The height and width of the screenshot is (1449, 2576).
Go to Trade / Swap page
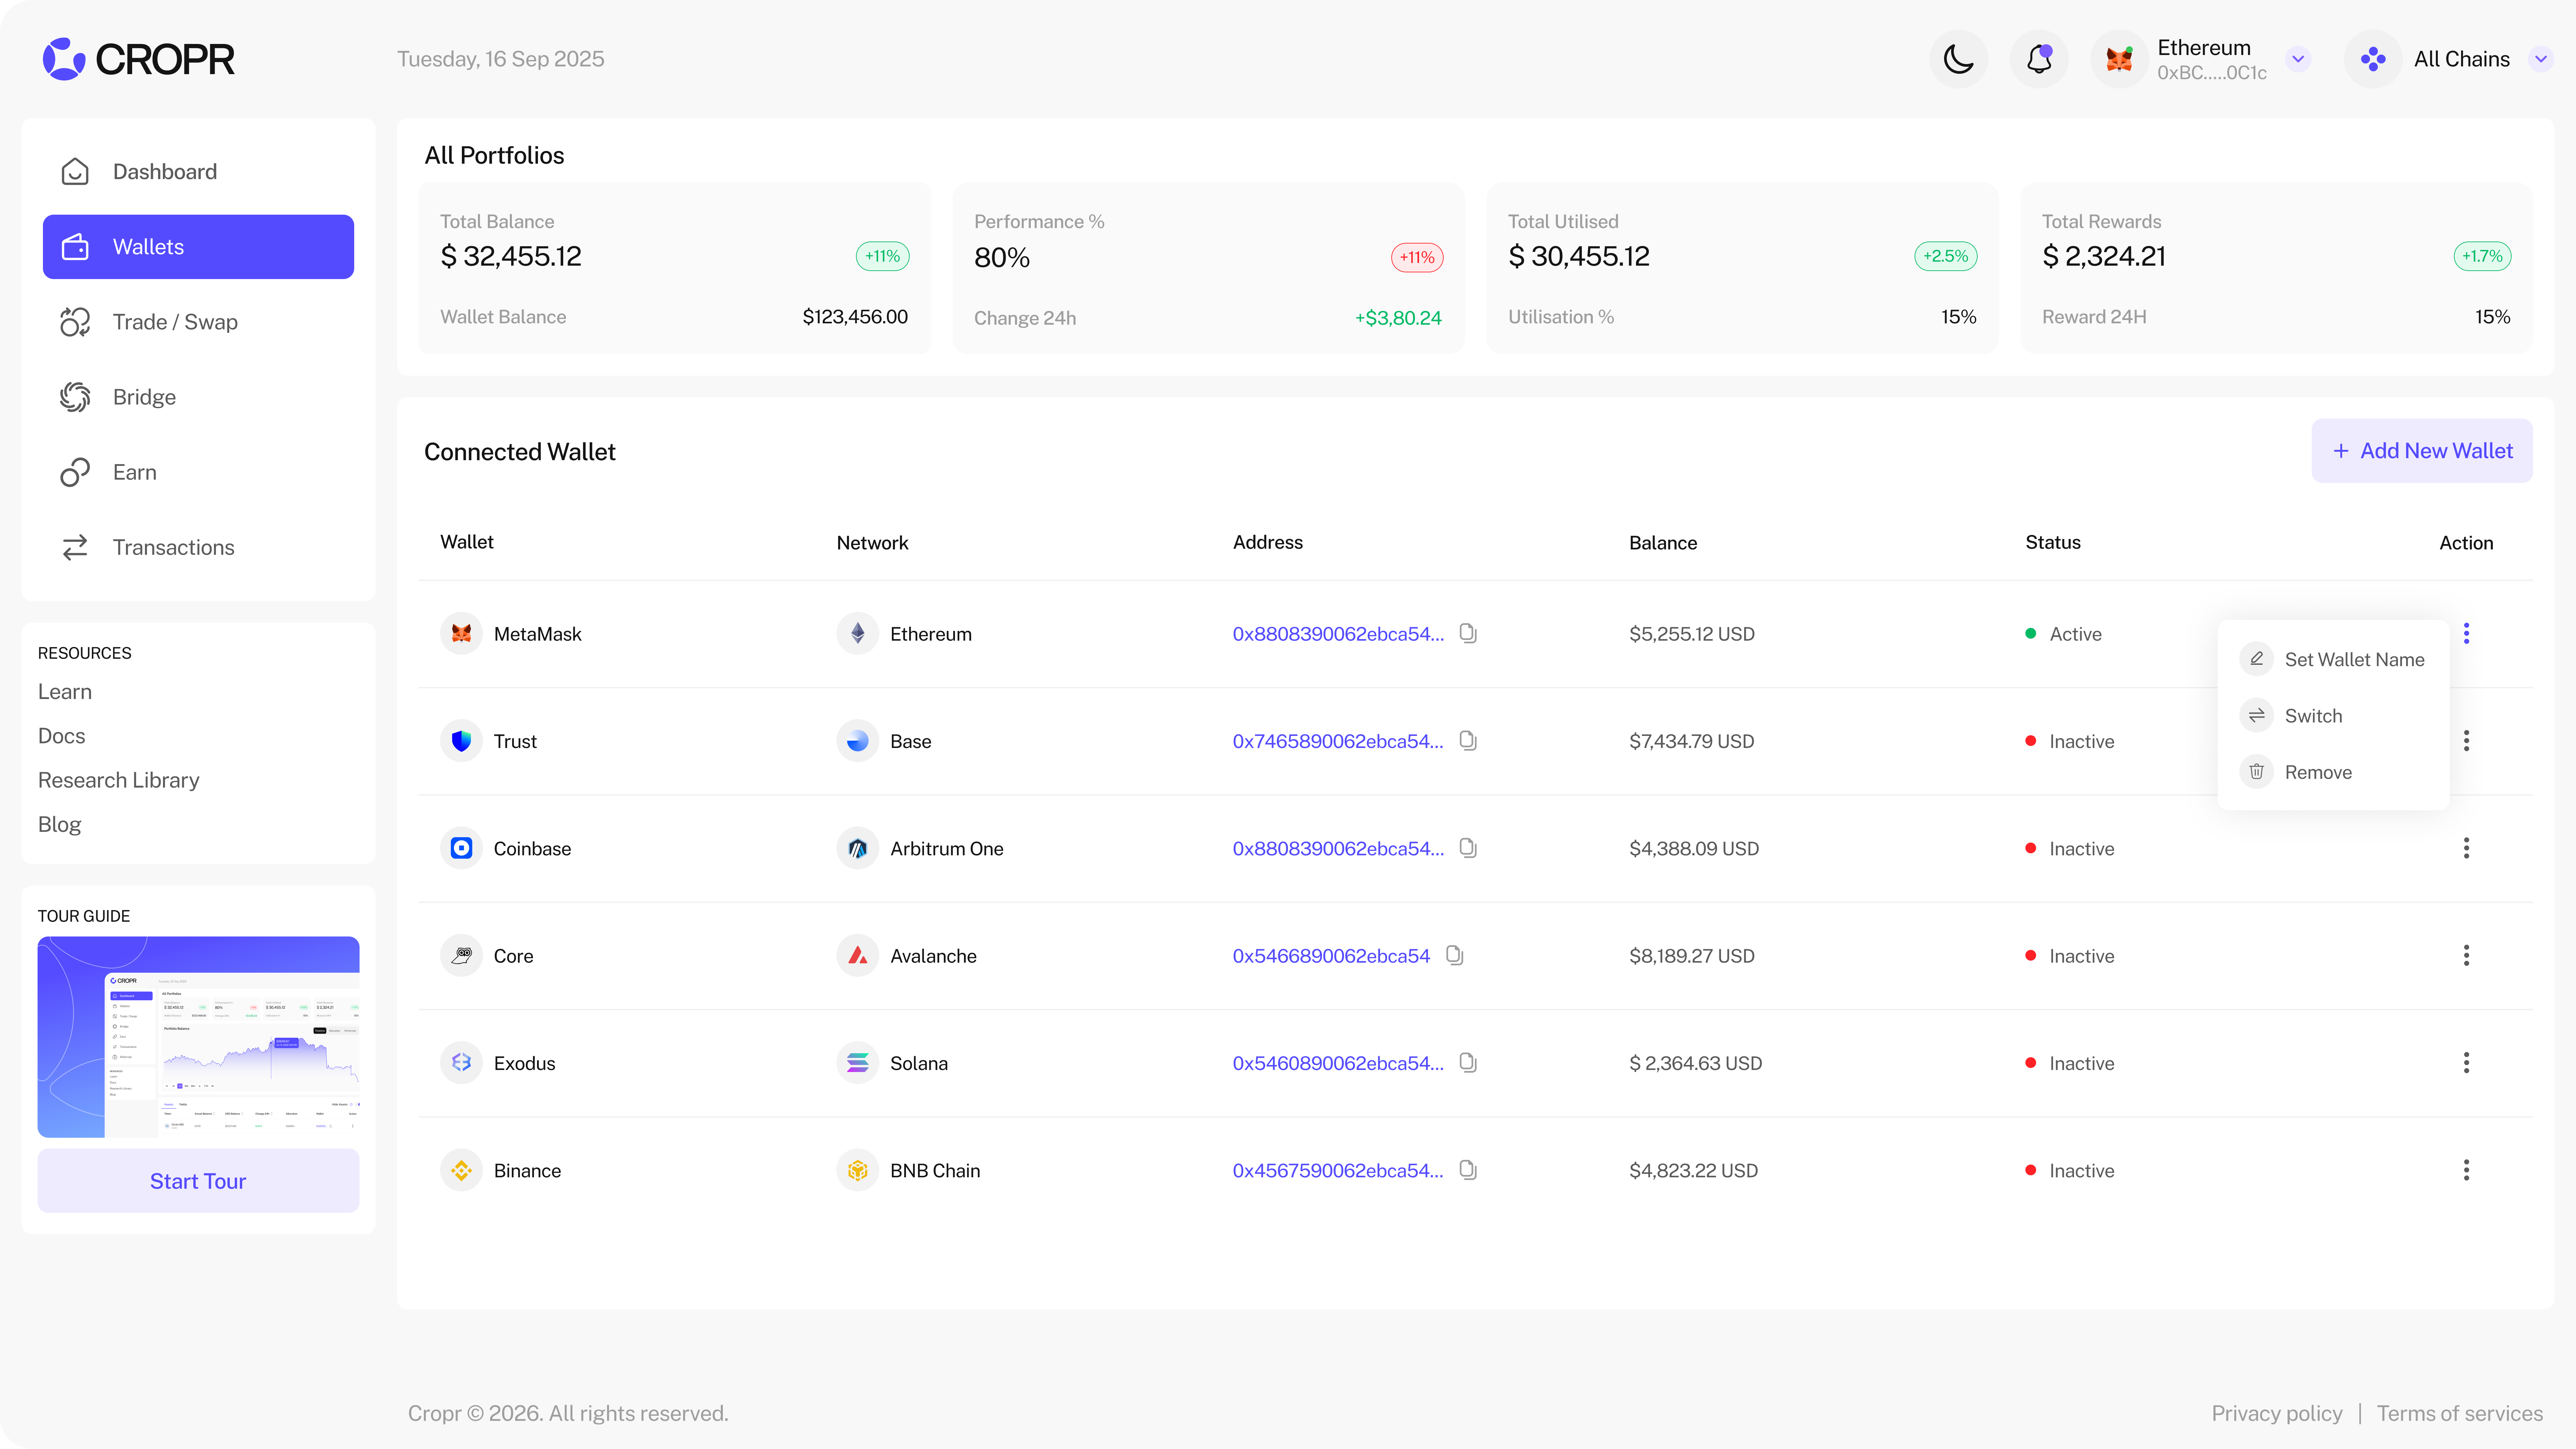coord(198,322)
